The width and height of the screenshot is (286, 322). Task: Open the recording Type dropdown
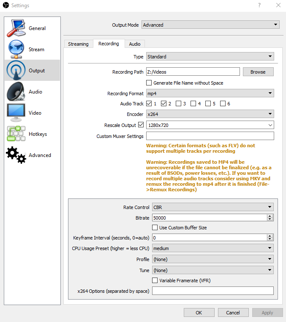210,56
